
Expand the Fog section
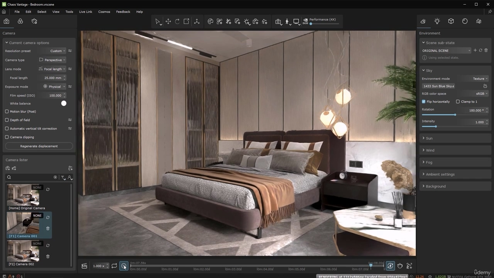[429, 162]
